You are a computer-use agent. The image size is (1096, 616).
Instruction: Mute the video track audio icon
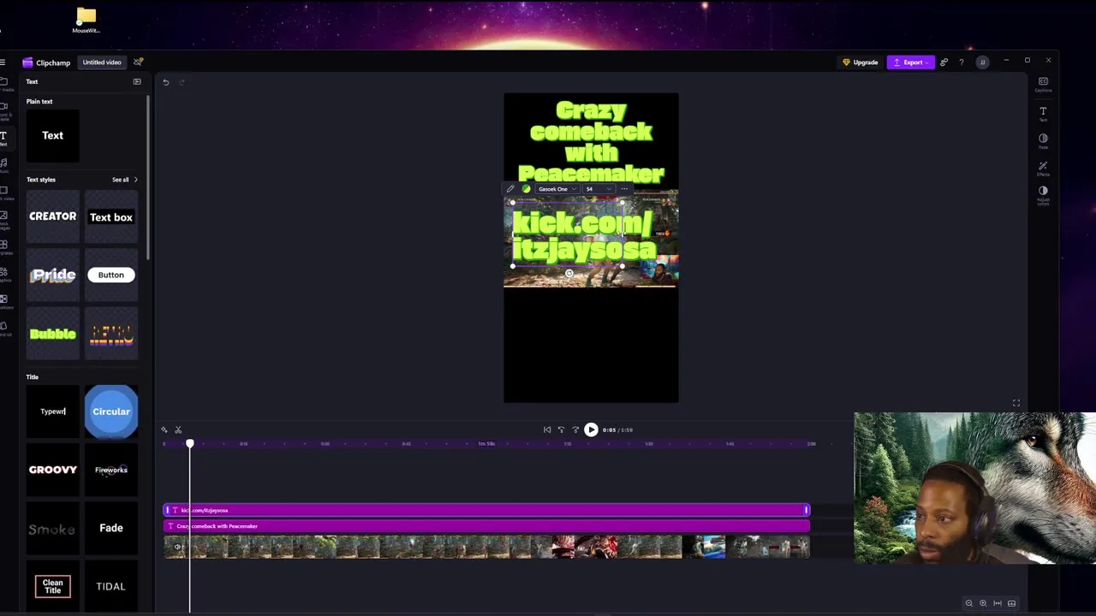(178, 547)
